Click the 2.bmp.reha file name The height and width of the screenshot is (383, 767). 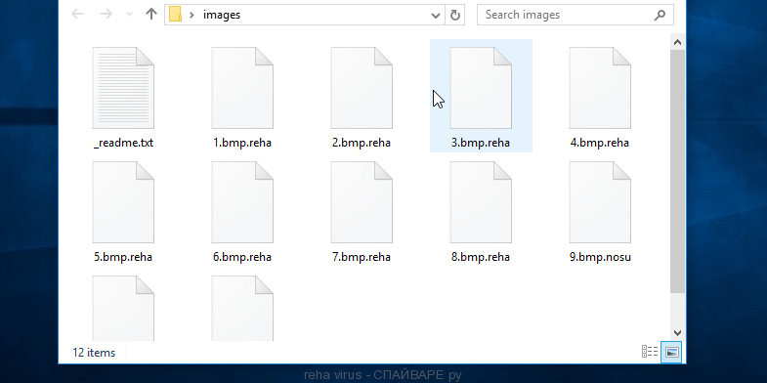[362, 143]
